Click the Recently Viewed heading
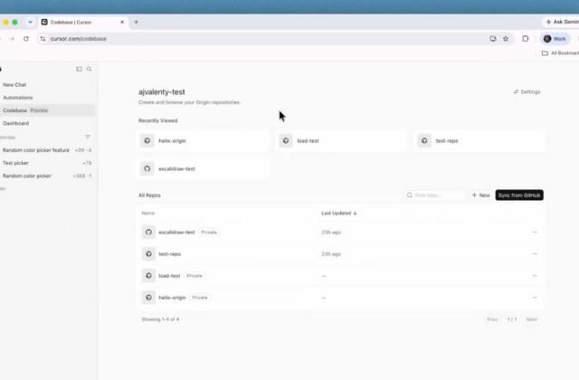The width and height of the screenshot is (579, 380). click(157, 120)
